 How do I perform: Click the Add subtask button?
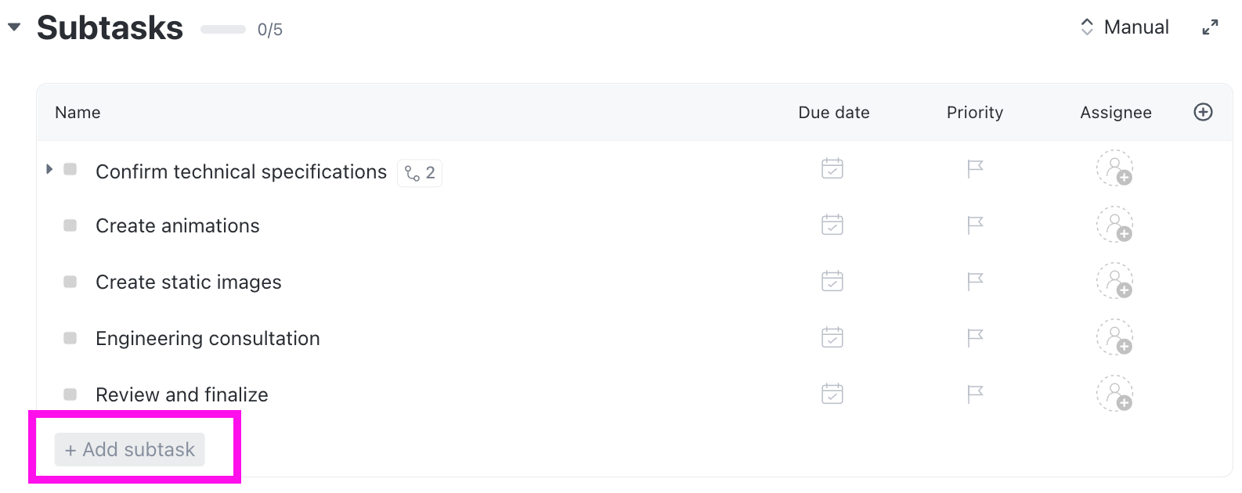tap(130, 450)
